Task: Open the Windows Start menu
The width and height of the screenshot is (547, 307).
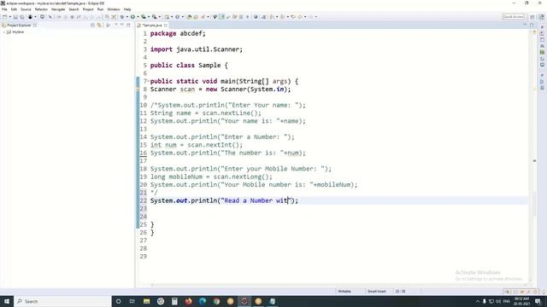Action: (7, 301)
